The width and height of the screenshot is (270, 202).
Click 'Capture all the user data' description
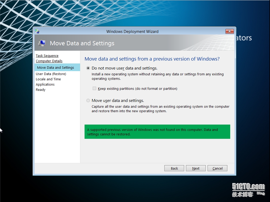point(160,109)
